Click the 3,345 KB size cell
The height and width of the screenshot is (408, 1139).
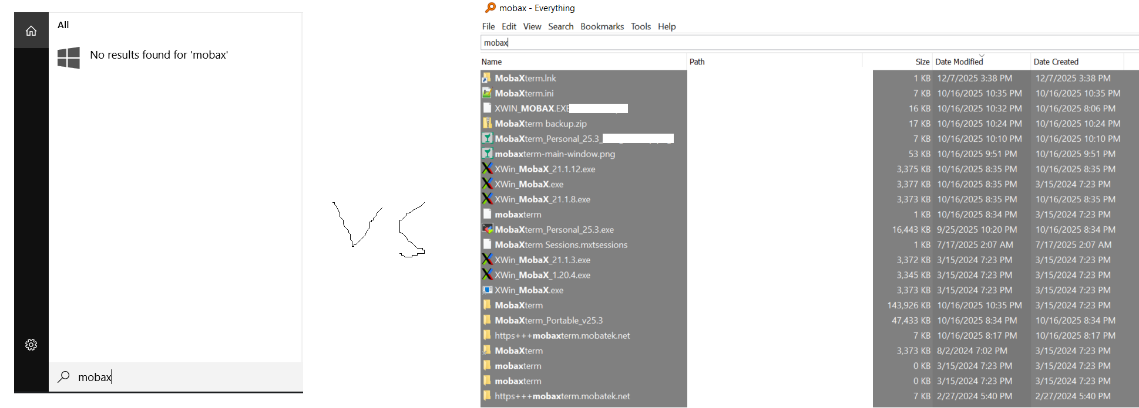point(913,275)
